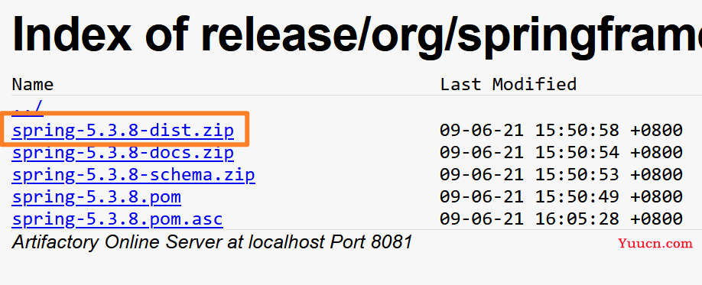Click the 15:50:53 time for schema.zip
The height and width of the screenshot is (285, 702).
(577, 174)
